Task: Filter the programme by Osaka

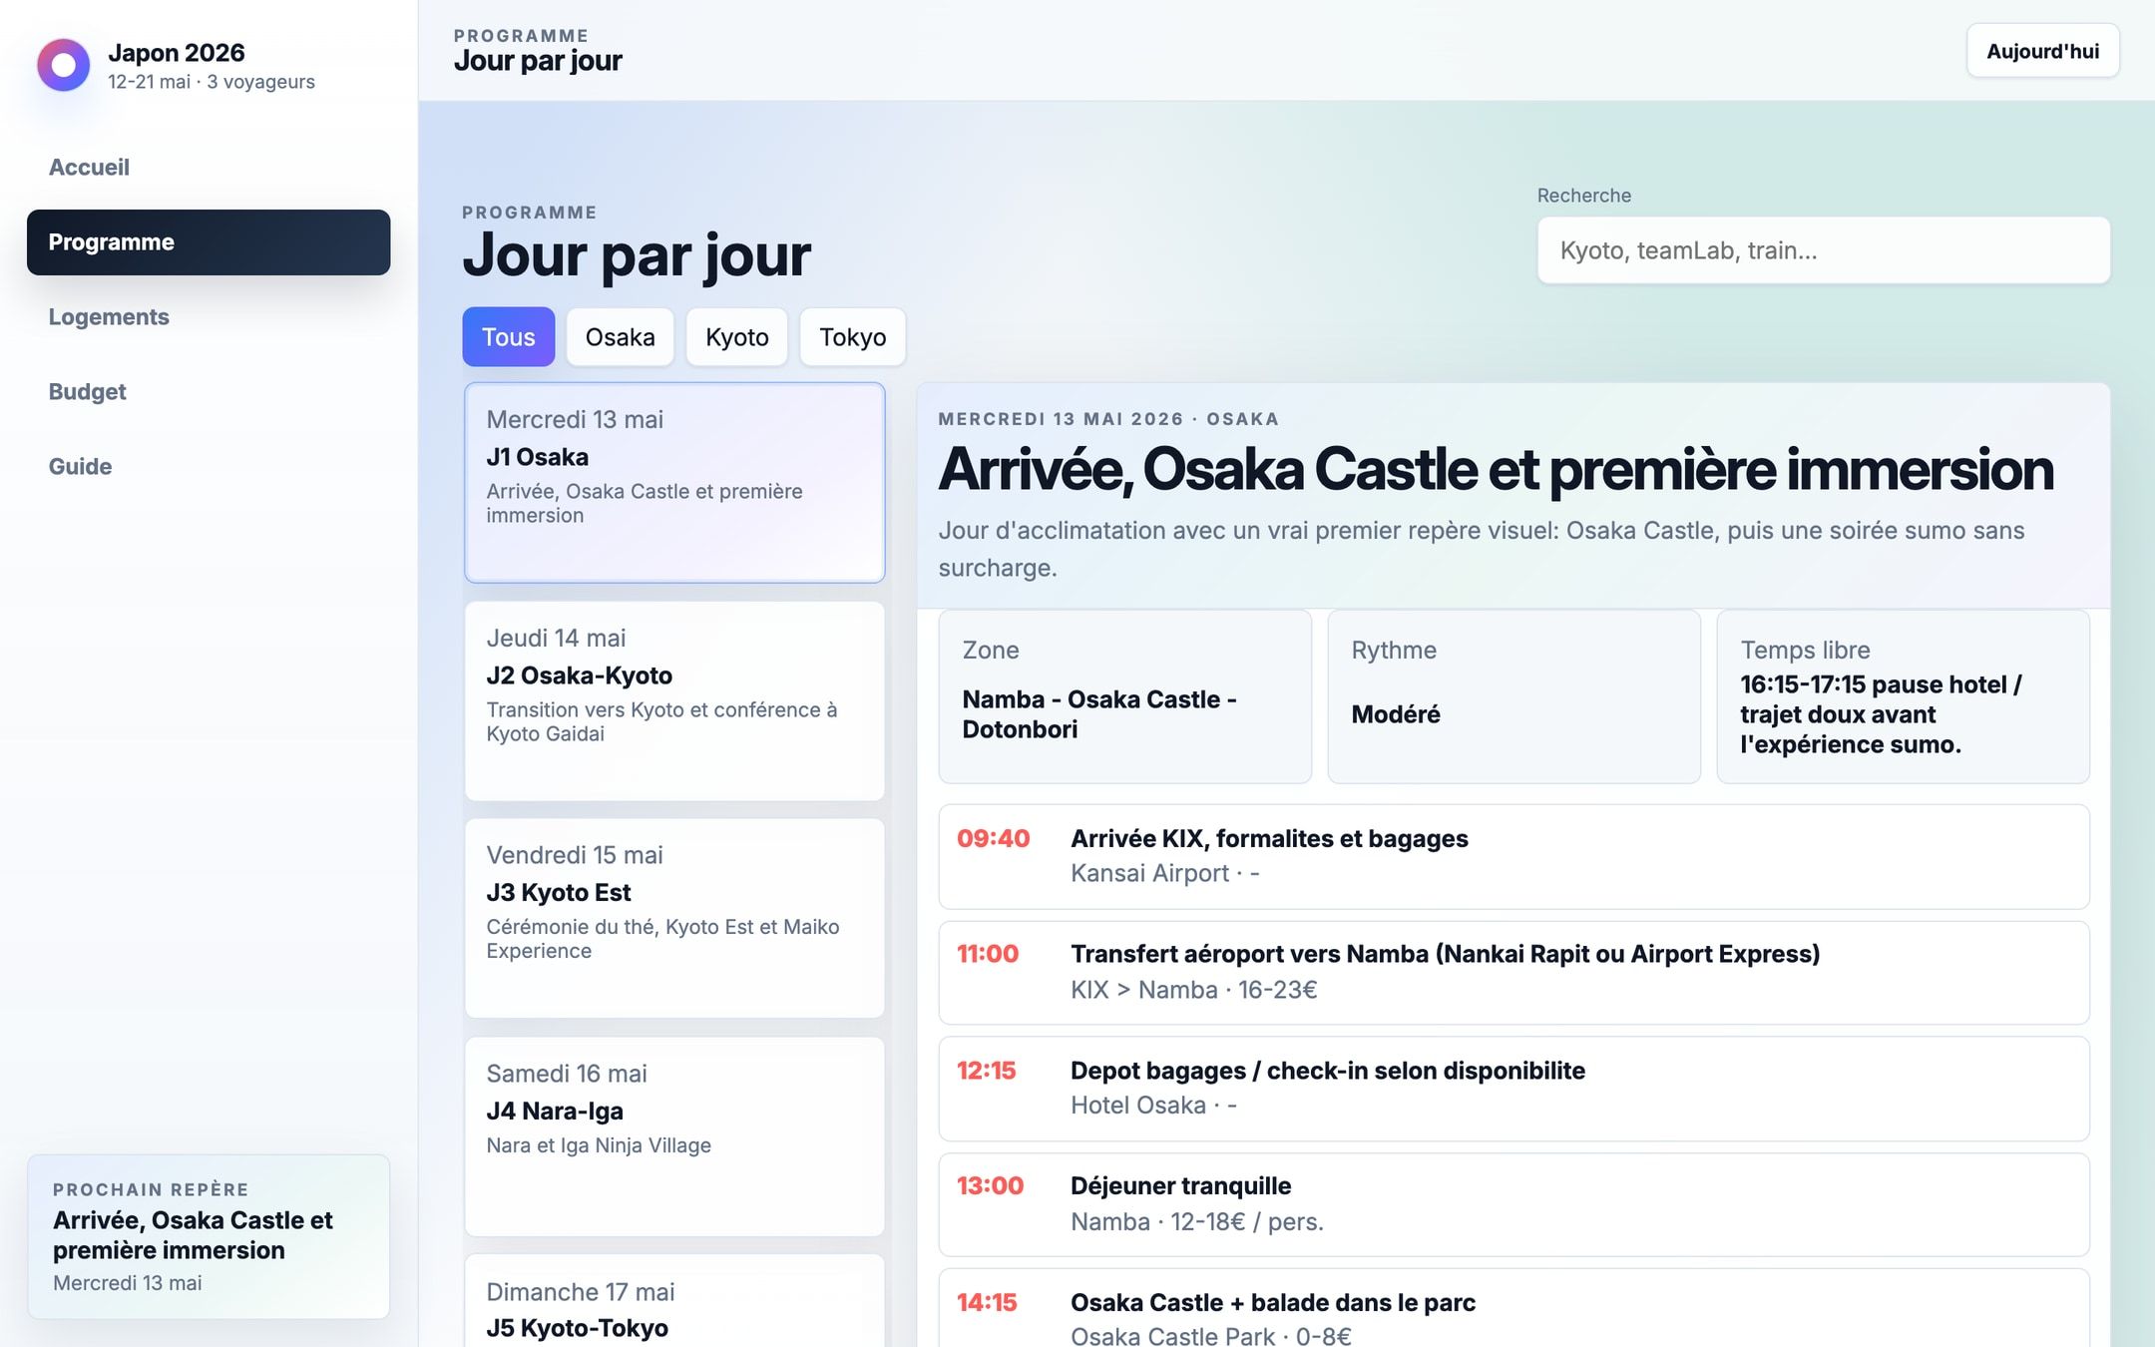Action: pos(620,337)
